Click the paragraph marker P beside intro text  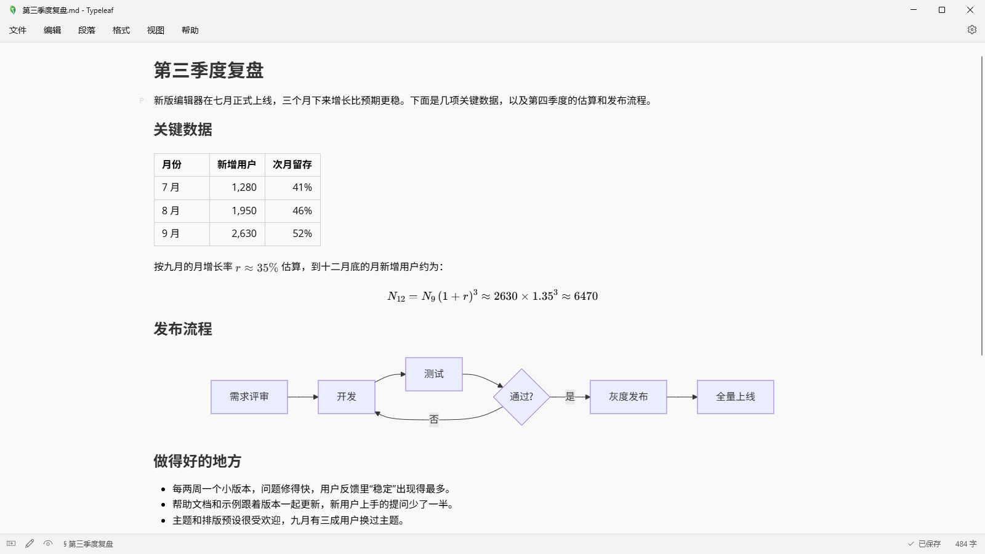[x=142, y=100]
